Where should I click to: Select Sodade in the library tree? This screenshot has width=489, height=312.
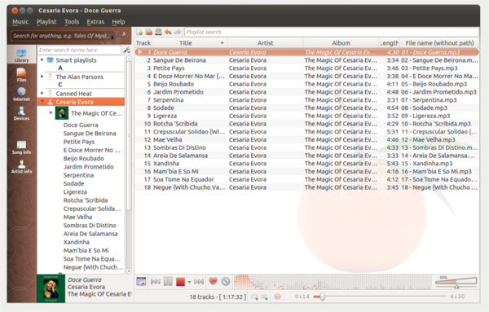73,183
